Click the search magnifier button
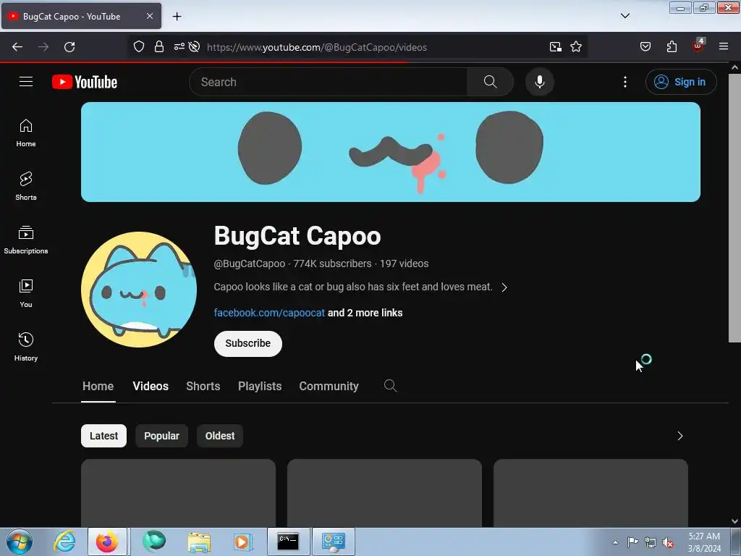The height and width of the screenshot is (556, 741). (x=490, y=82)
